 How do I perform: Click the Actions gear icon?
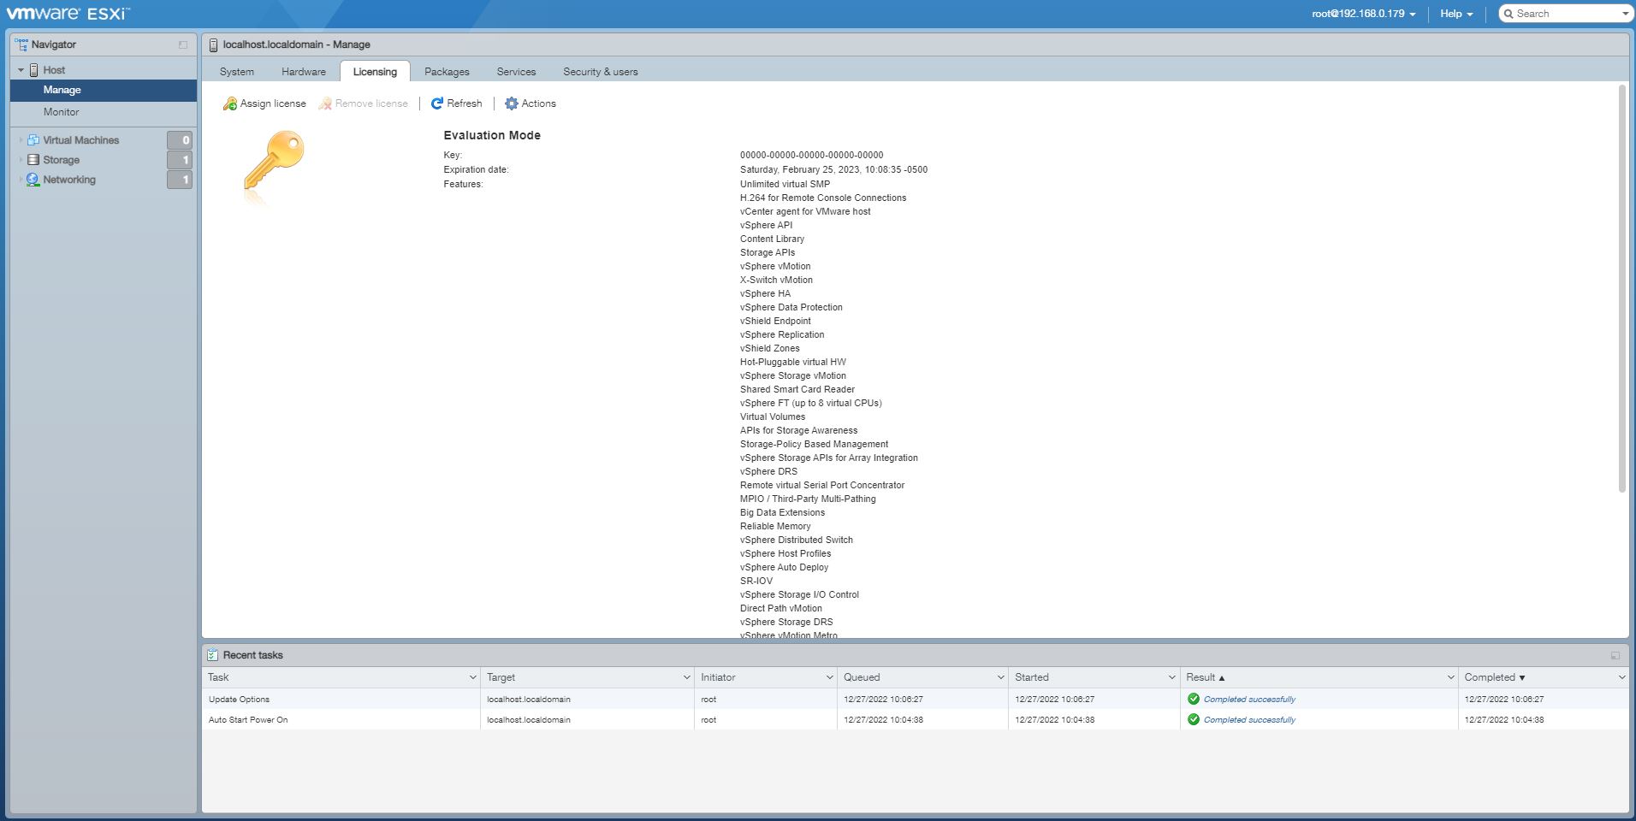tap(512, 103)
